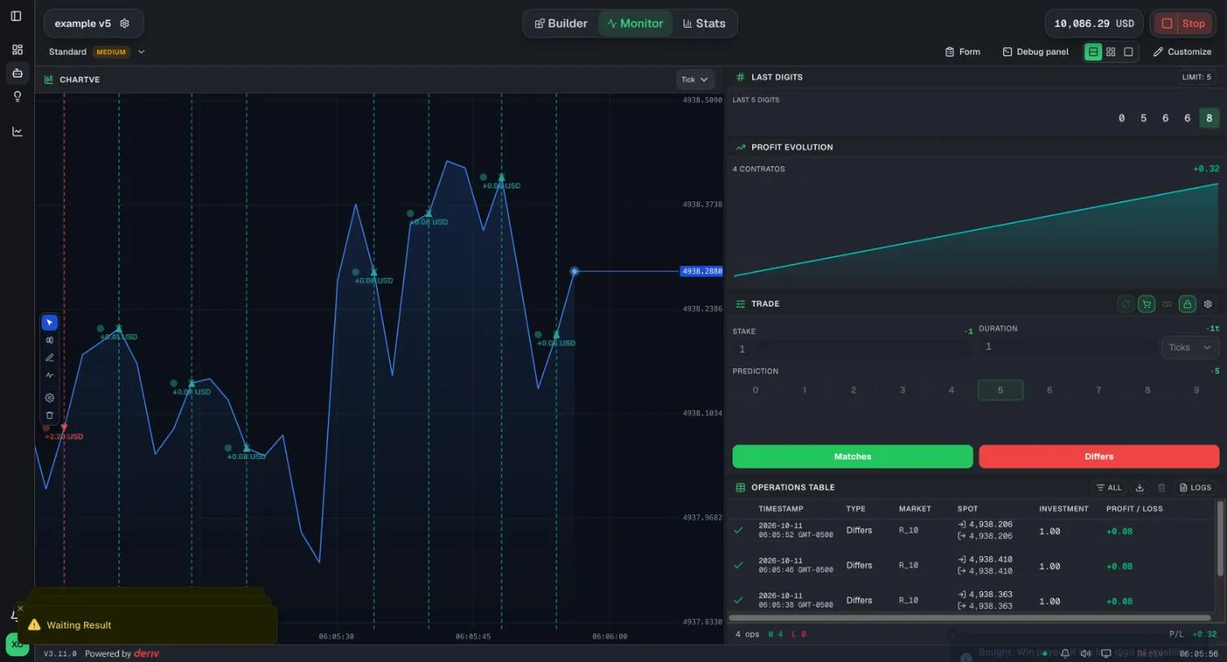Select the cursor tool on chart toolbar
1227x662 pixels.
(x=50, y=323)
